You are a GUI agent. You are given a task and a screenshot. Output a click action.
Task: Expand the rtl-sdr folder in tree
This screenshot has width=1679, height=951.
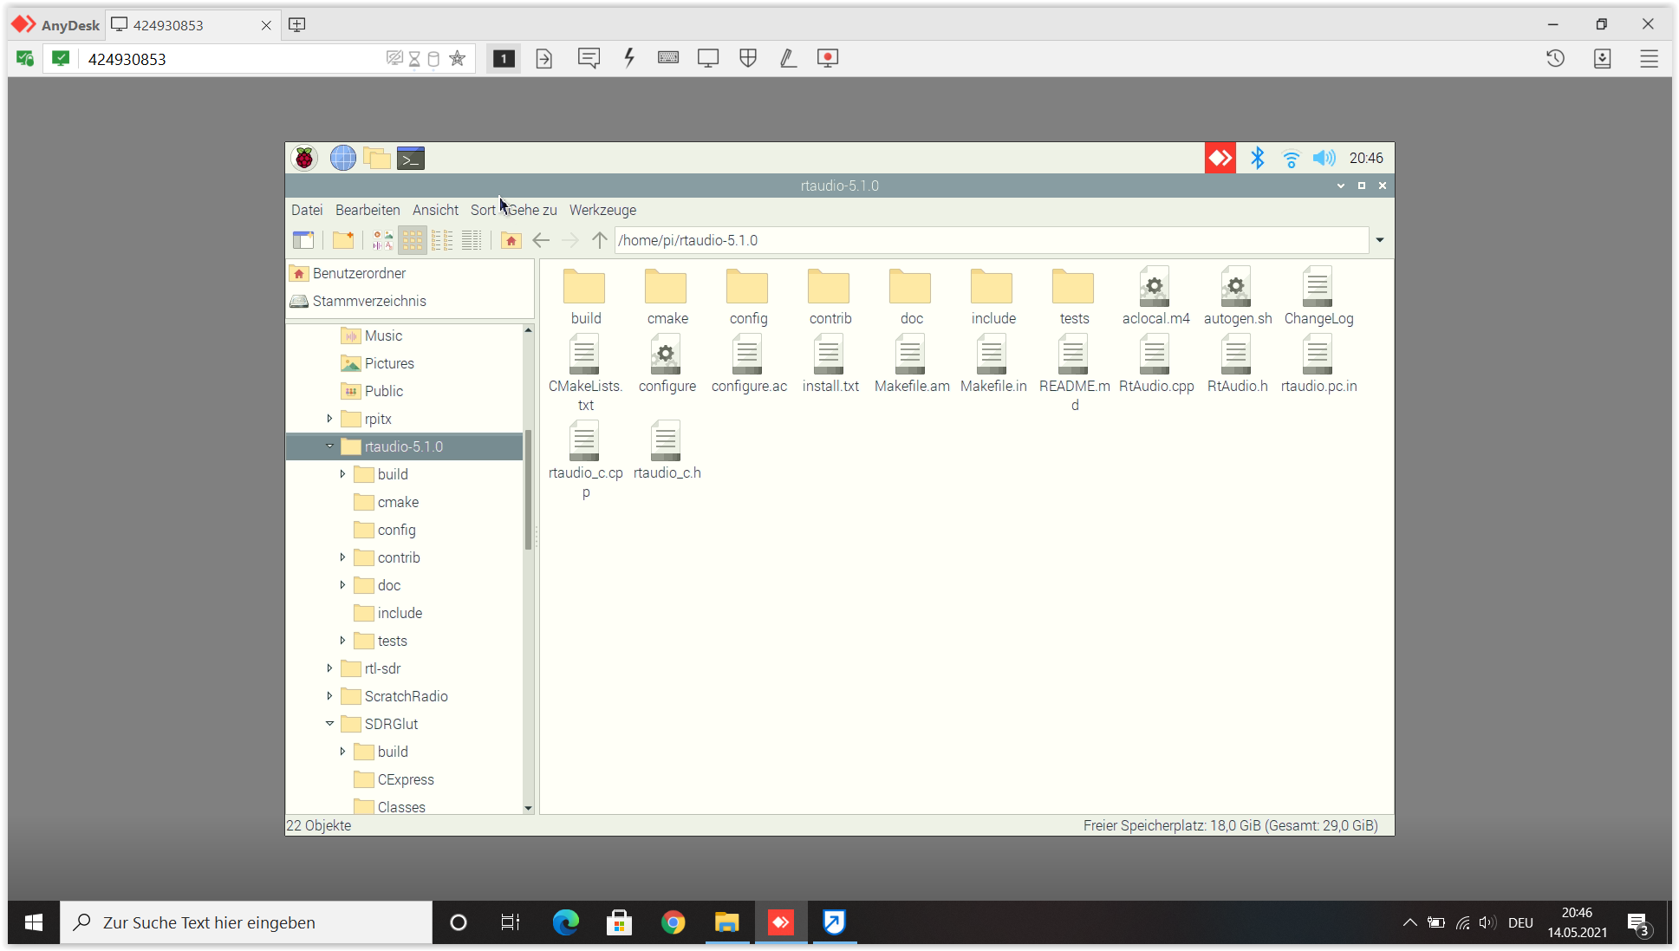(x=329, y=668)
